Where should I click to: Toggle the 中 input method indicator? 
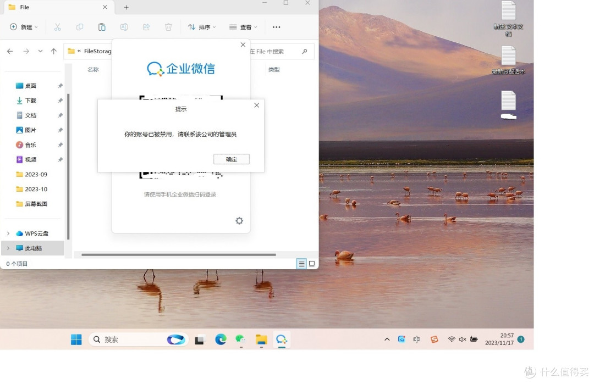[x=417, y=340]
